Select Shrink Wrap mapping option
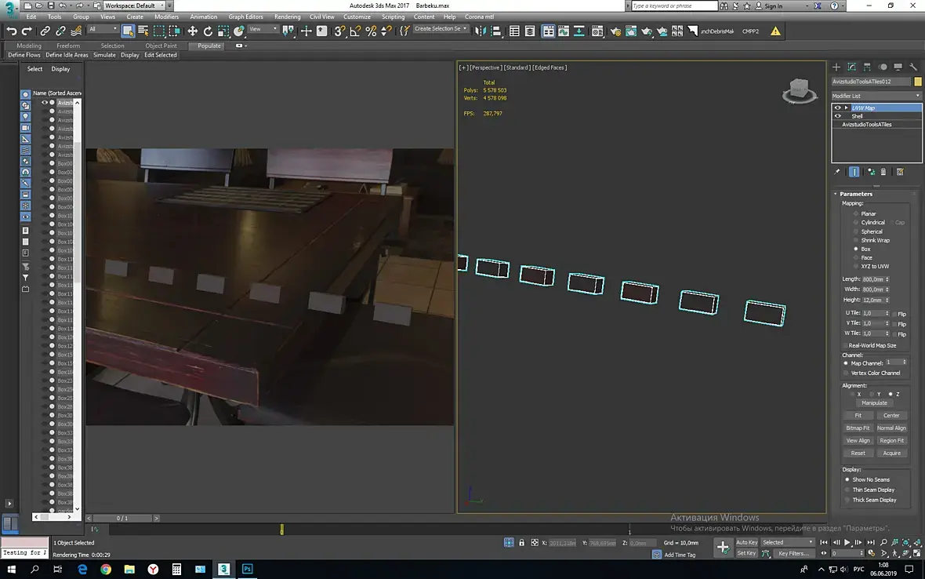925x579 pixels. pyautogui.click(x=856, y=240)
